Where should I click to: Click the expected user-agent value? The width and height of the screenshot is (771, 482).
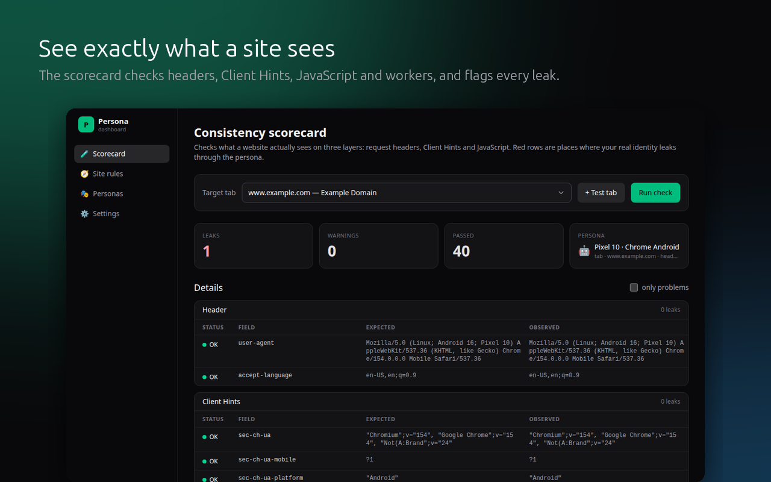443,351
